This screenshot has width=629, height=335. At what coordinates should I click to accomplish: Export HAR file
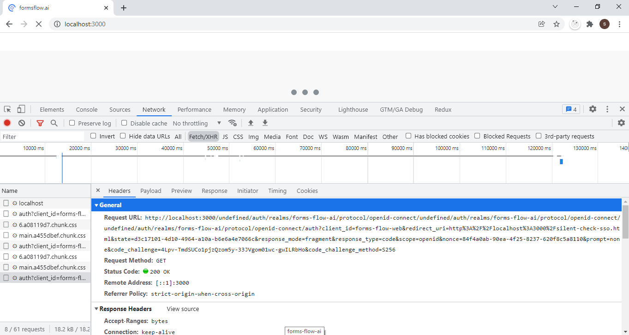click(265, 123)
